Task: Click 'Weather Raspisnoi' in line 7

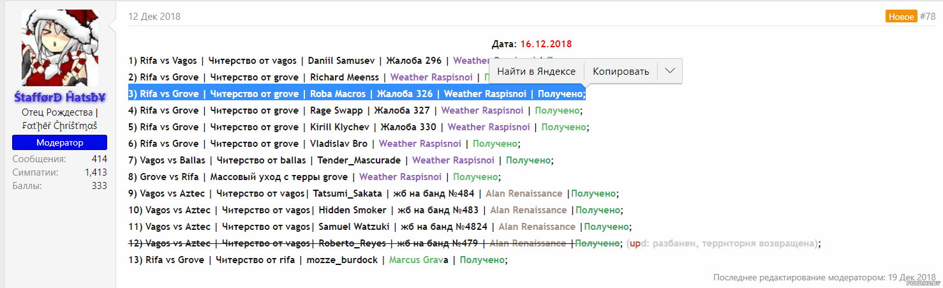Action: tap(453, 160)
